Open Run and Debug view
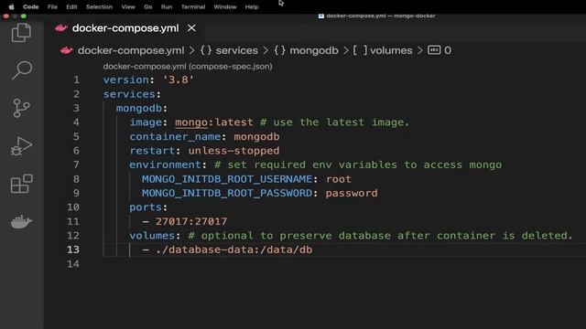 tap(21, 146)
